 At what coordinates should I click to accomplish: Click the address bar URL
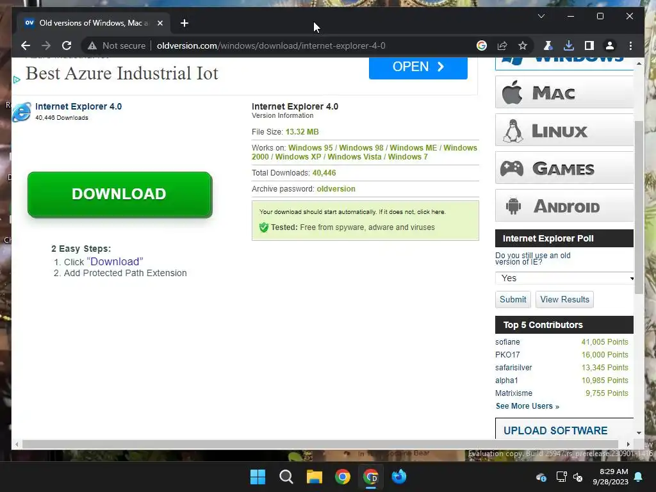(x=271, y=45)
